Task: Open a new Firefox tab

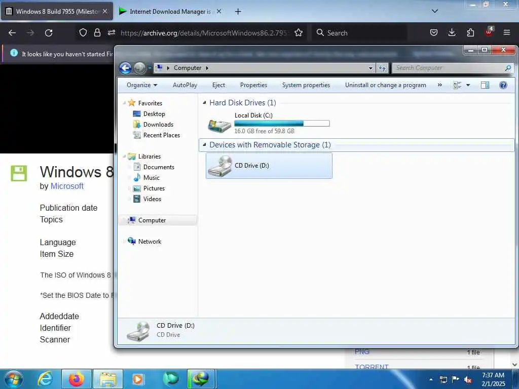Action: (x=238, y=12)
